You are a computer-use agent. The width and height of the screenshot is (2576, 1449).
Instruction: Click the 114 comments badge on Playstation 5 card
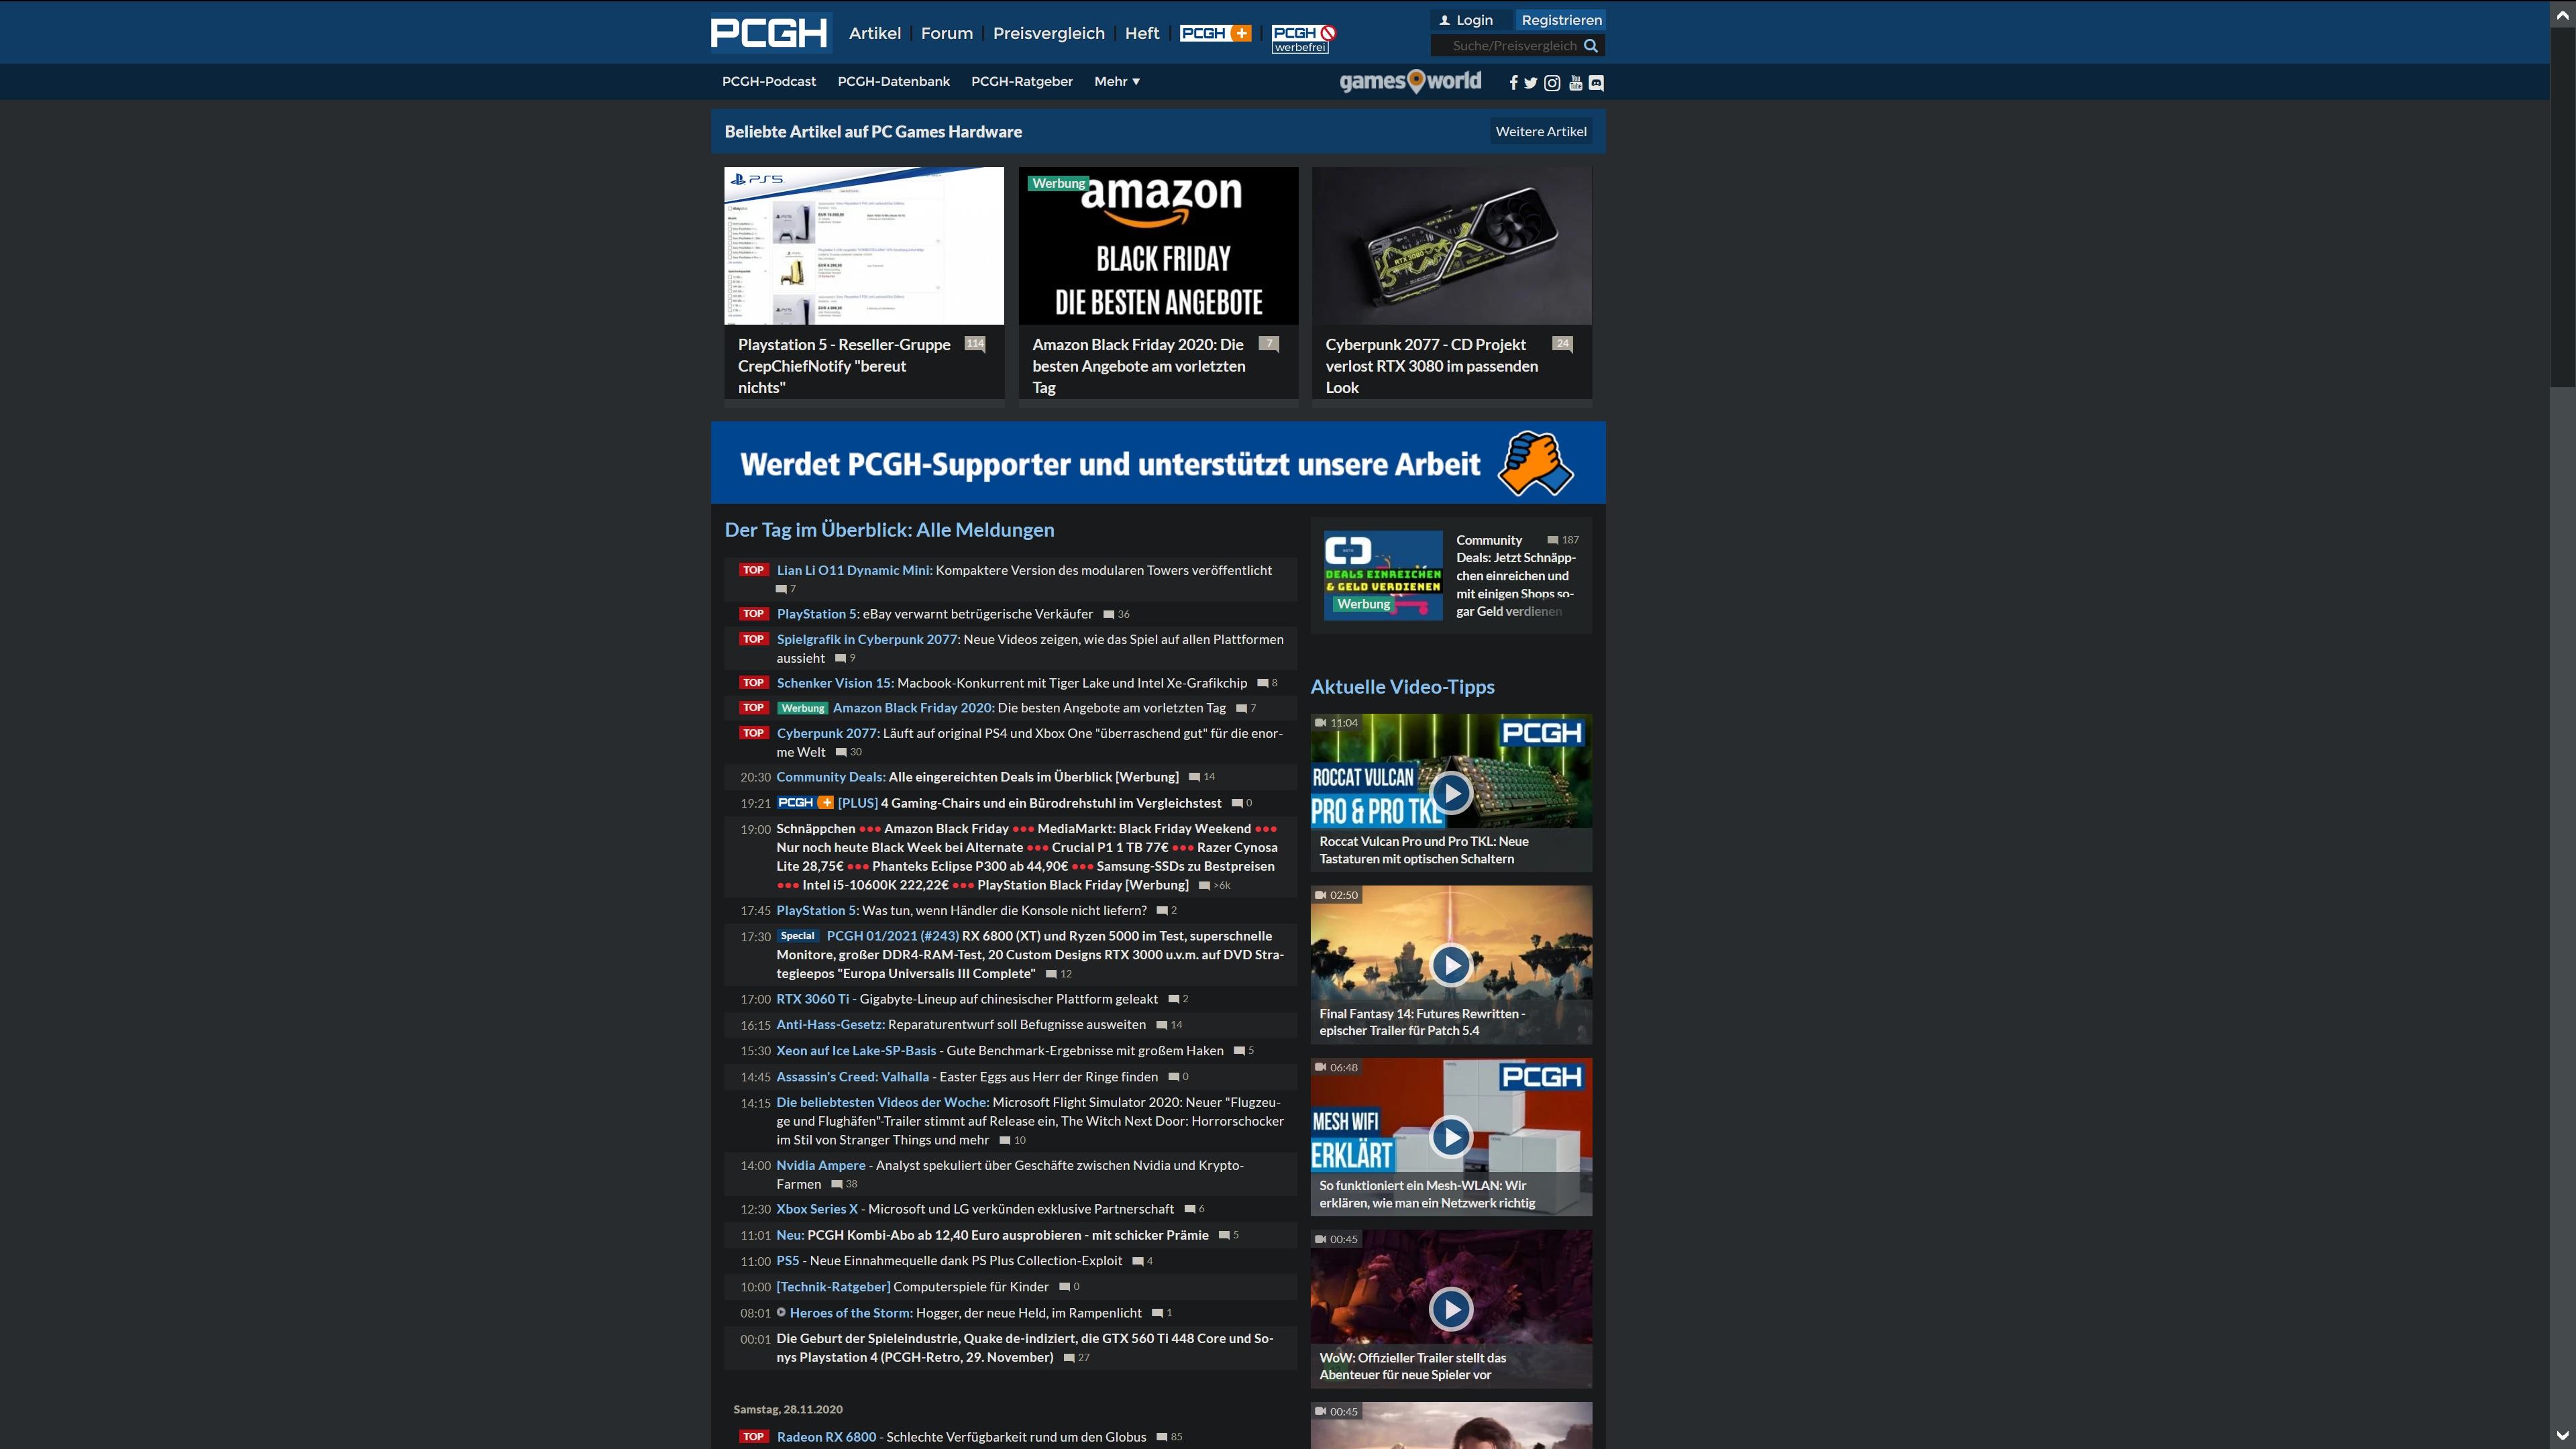coord(975,344)
